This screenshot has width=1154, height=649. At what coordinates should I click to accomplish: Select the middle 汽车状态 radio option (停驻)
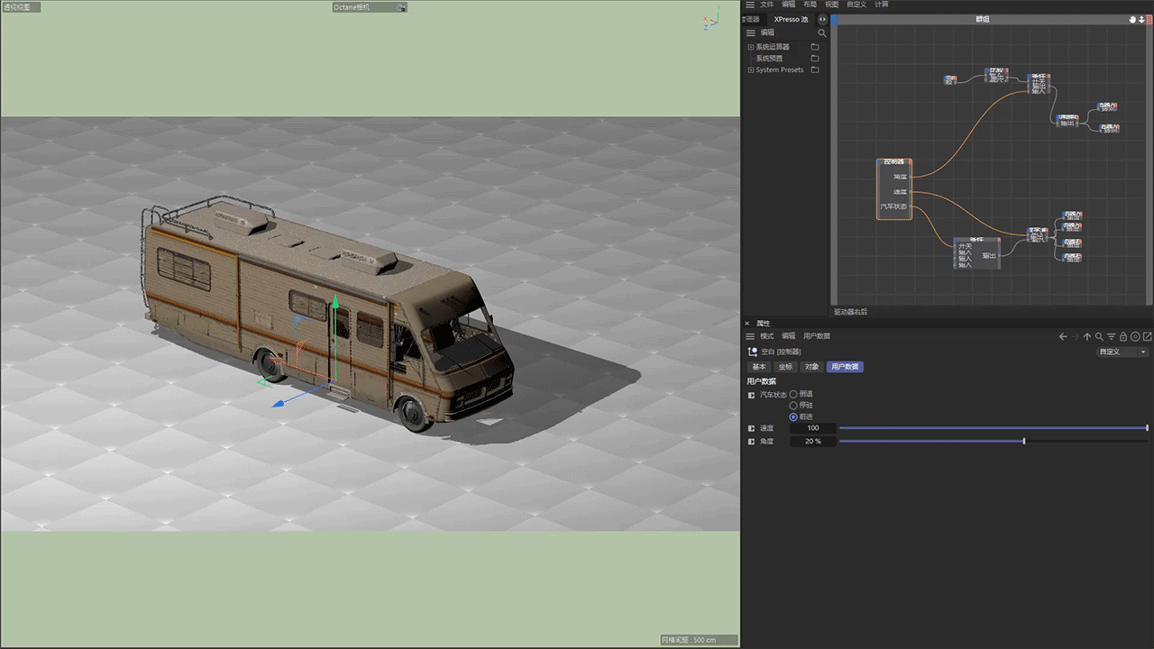[x=793, y=406]
